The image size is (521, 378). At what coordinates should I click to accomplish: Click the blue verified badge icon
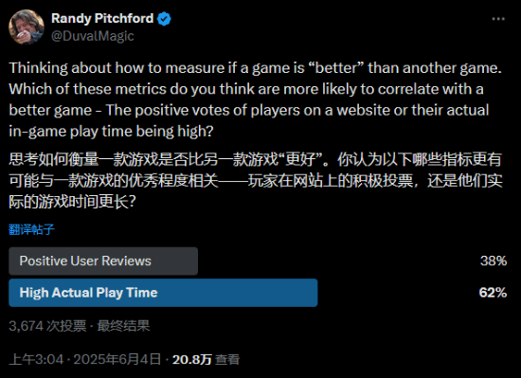coord(164,19)
